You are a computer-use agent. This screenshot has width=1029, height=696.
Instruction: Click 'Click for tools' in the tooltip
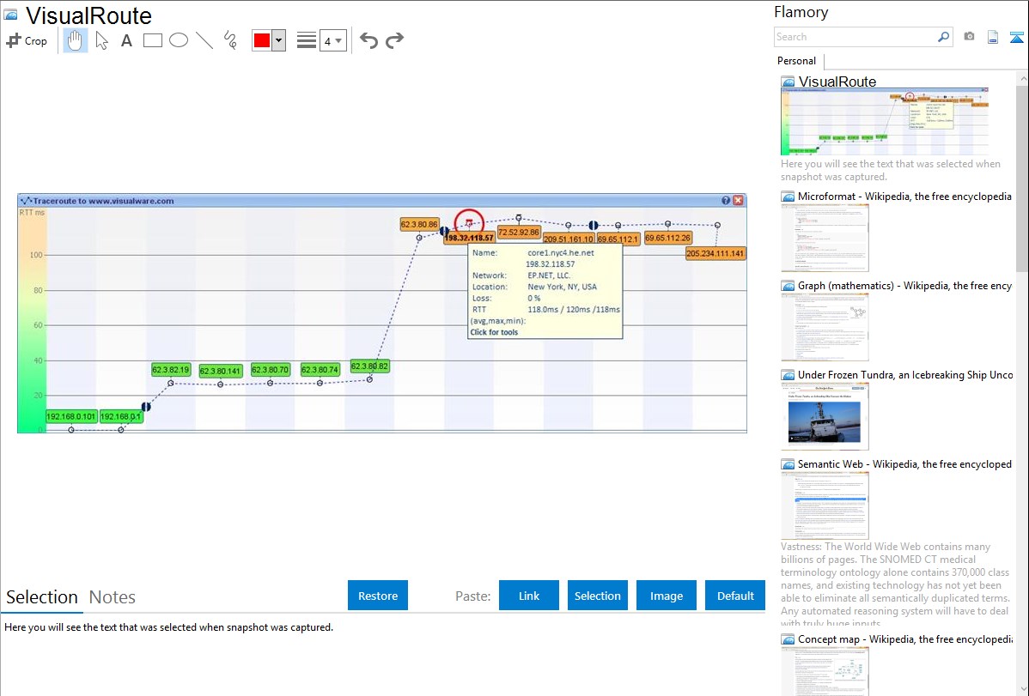tap(494, 333)
